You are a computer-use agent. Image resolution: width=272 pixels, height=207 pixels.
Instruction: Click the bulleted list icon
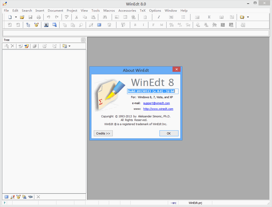pos(183,17)
